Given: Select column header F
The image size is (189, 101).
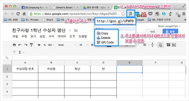Looking at the screenshot, I should click(156, 63).
